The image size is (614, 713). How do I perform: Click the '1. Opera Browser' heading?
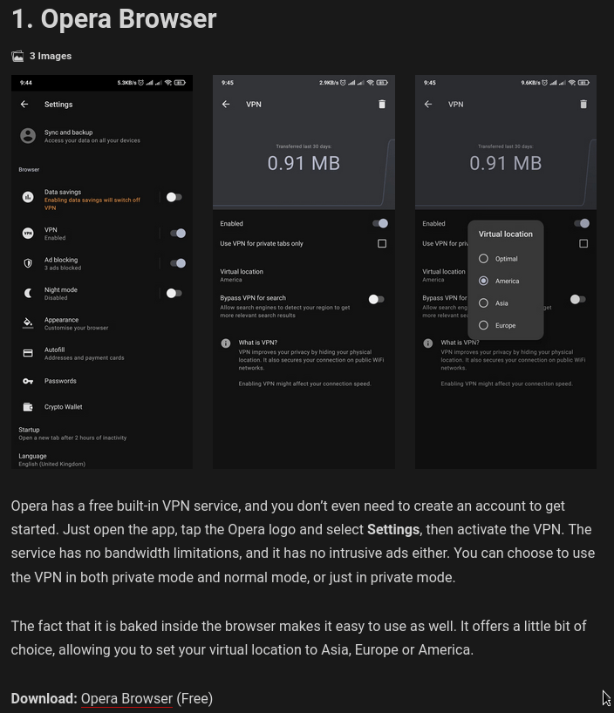coord(113,19)
